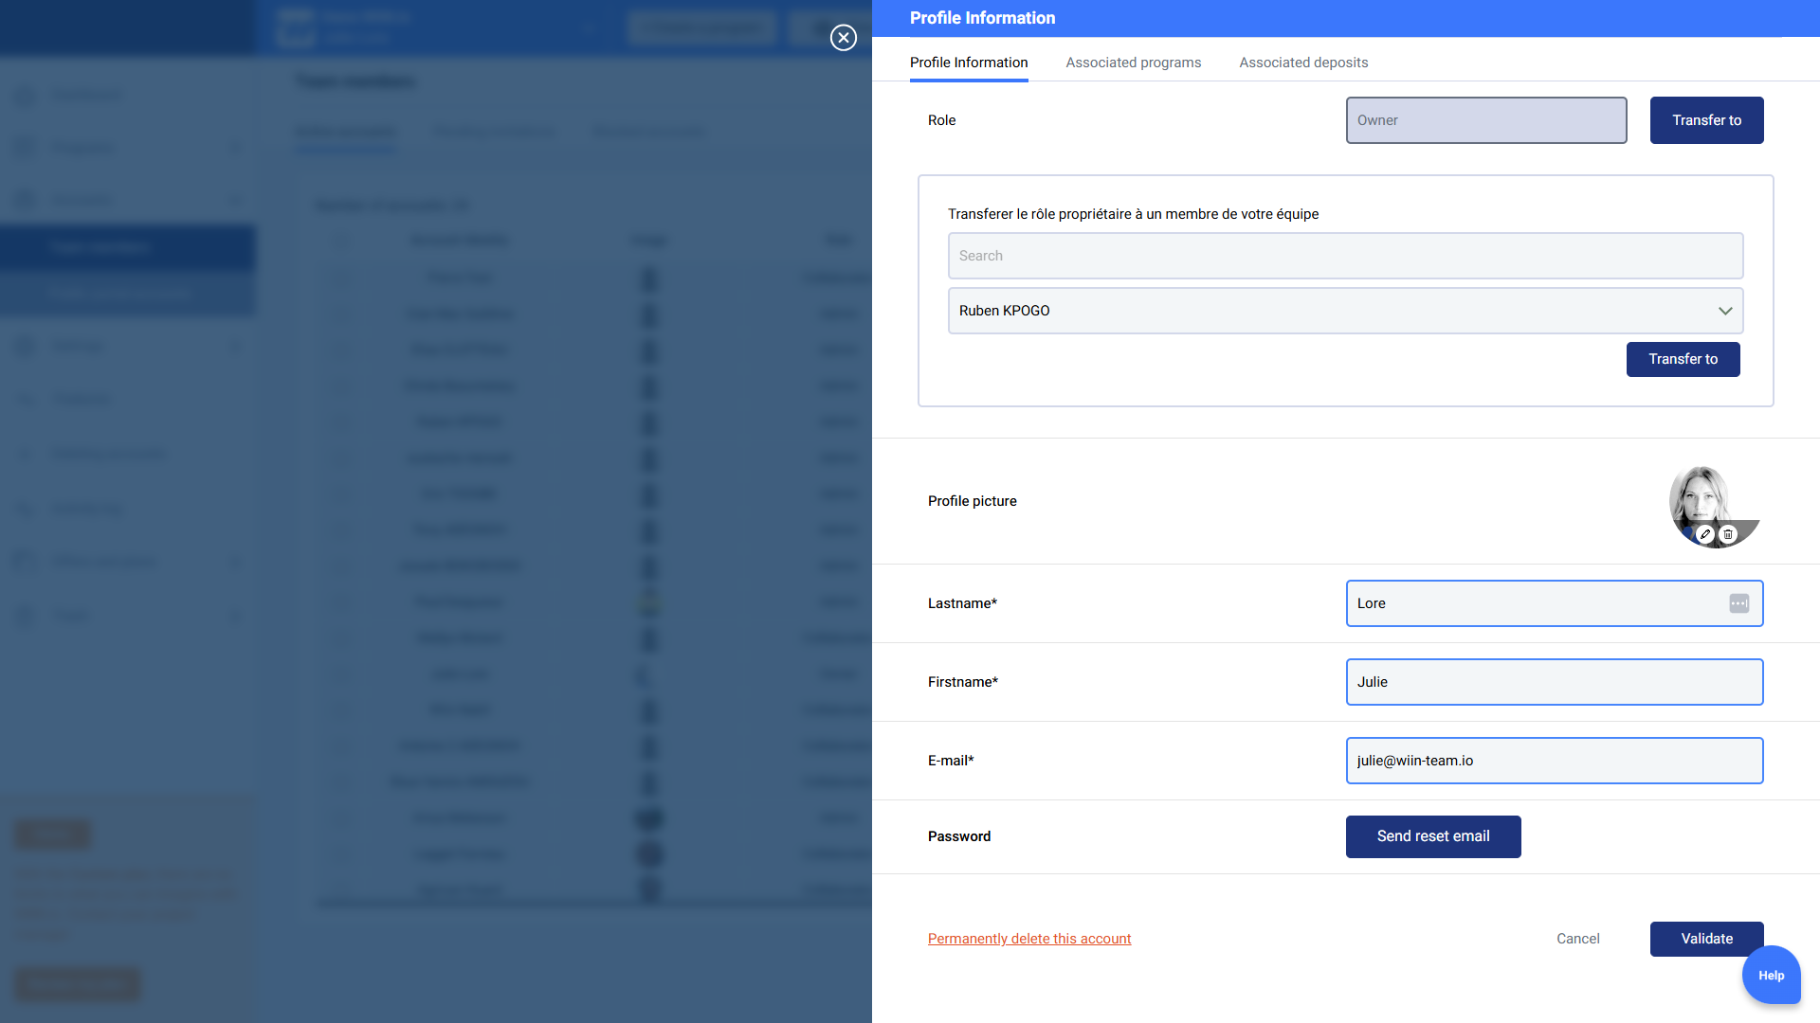This screenshot has height=1023, width=1820.
Task: Focus the Search field for team members
Action: (1344, 256)
